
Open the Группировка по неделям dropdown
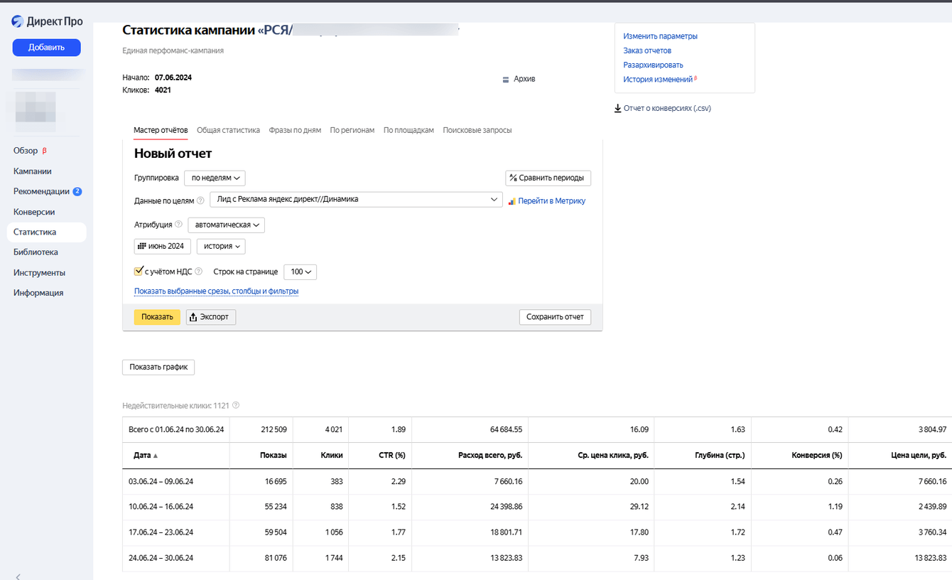pos(215,178)
